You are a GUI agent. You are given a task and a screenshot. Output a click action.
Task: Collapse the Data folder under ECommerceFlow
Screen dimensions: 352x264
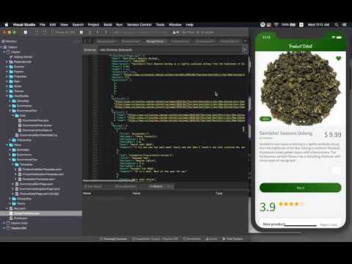click(x=13, y=116)
